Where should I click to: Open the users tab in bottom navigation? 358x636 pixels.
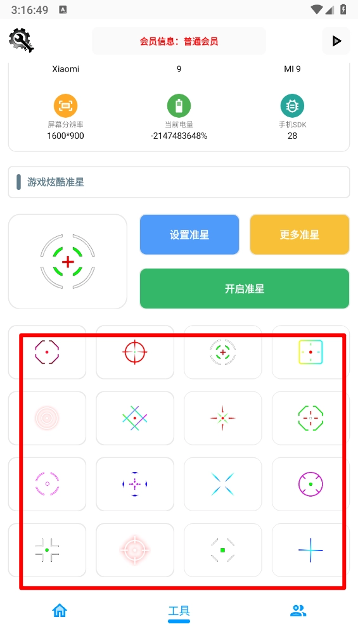point(298,611)
